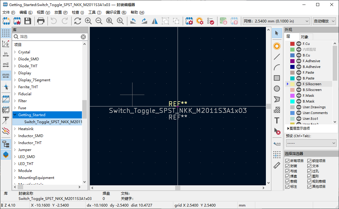This screenshot has height=209, width=339.
Task: Select the Add pad tool
Action: point(277,46)
